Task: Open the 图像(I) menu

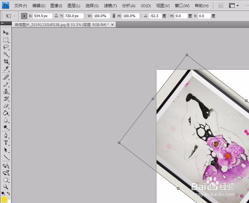Action: [x=56, y=6]
